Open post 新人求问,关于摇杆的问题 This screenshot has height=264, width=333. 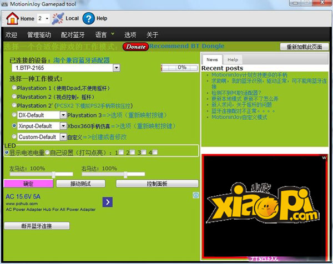241,104
